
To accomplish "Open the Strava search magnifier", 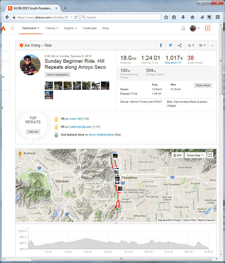I will (x=12, y=28).
